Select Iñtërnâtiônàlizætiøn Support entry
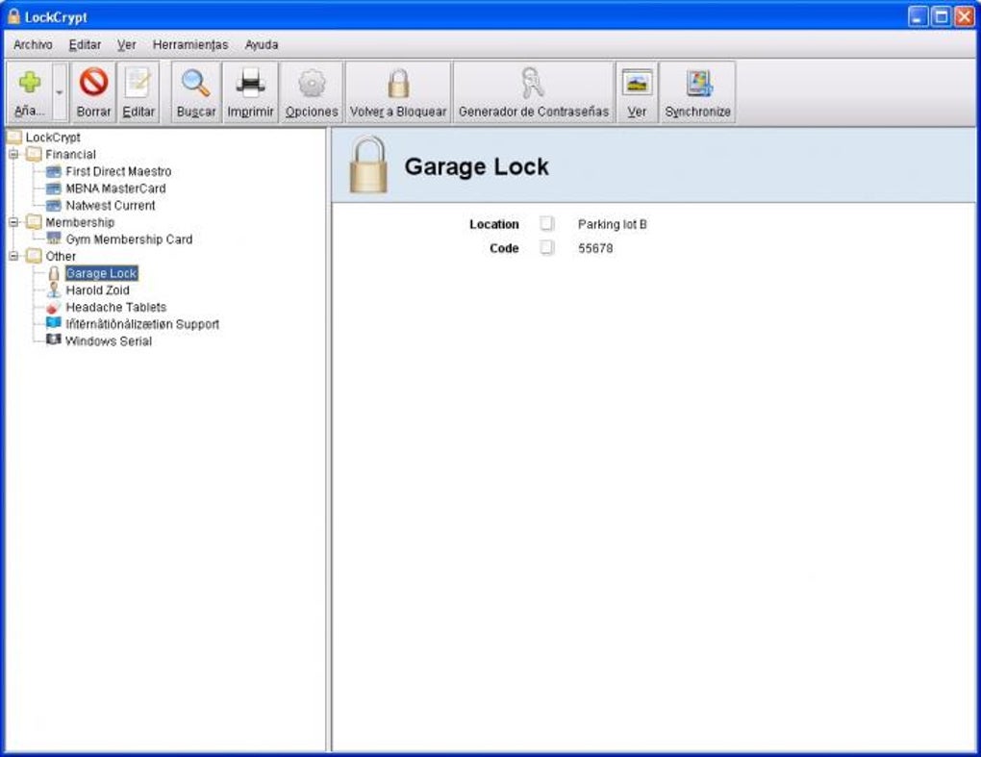Image resolution: width=981 pixels, height=757 pixels. pyautogui.click(x=142, y=324)
